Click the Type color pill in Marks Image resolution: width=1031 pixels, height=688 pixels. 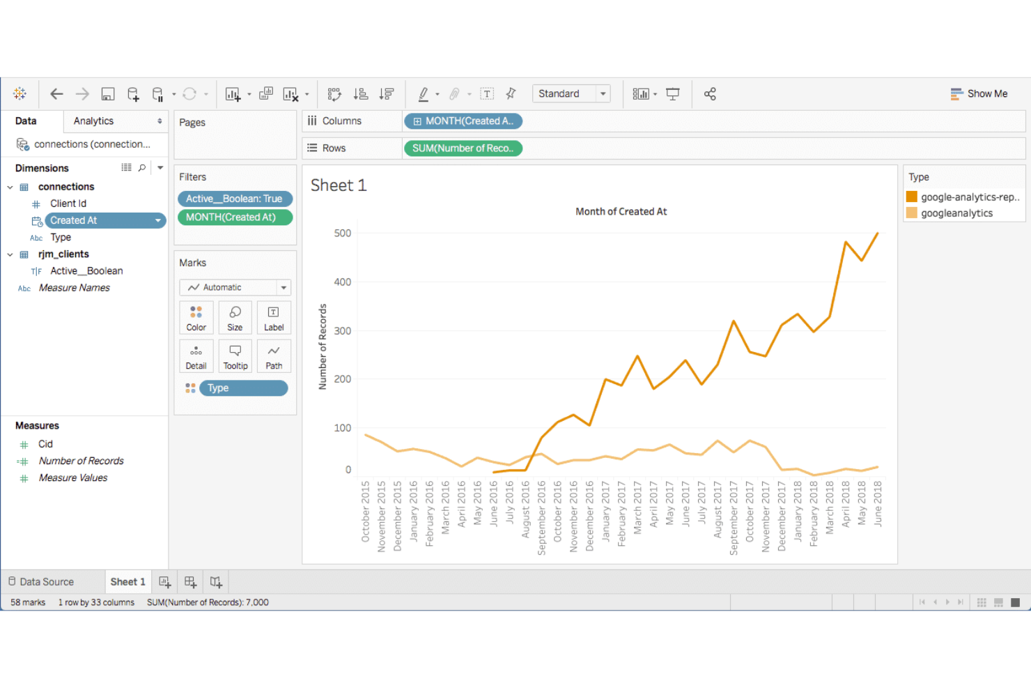point(244,388)
